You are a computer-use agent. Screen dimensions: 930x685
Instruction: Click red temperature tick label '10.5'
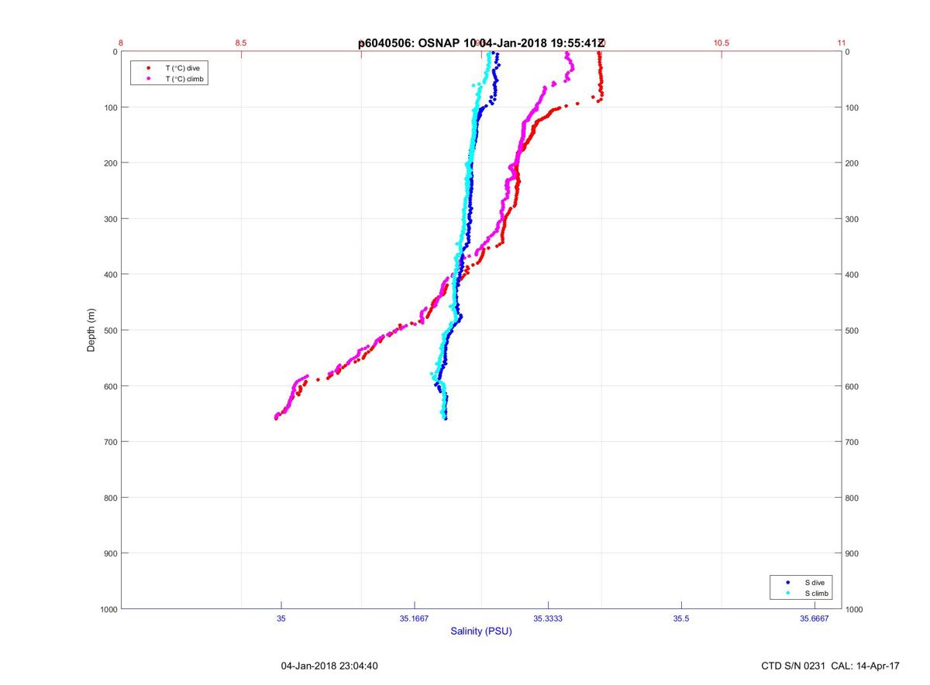(x=722, y=43)
